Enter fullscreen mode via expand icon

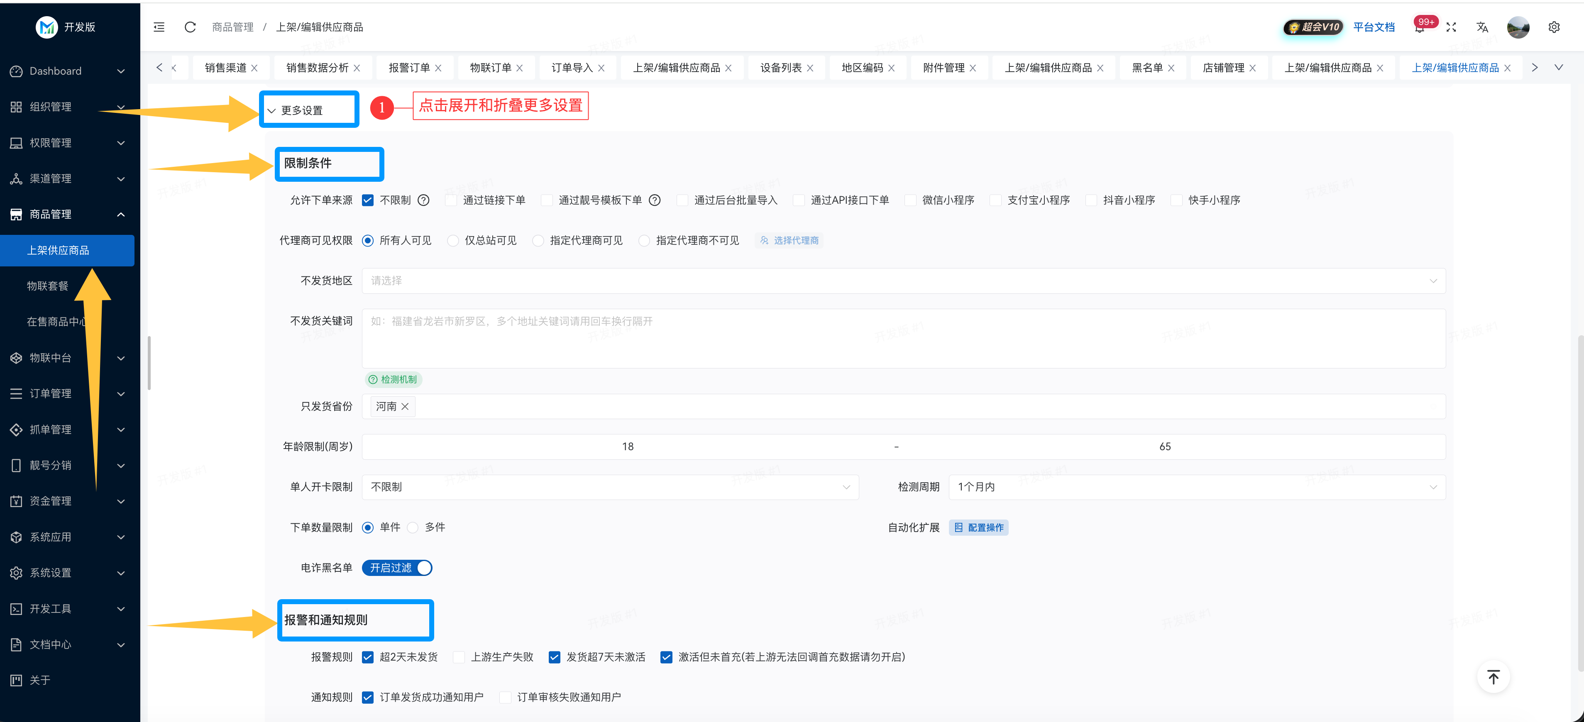1451,27
